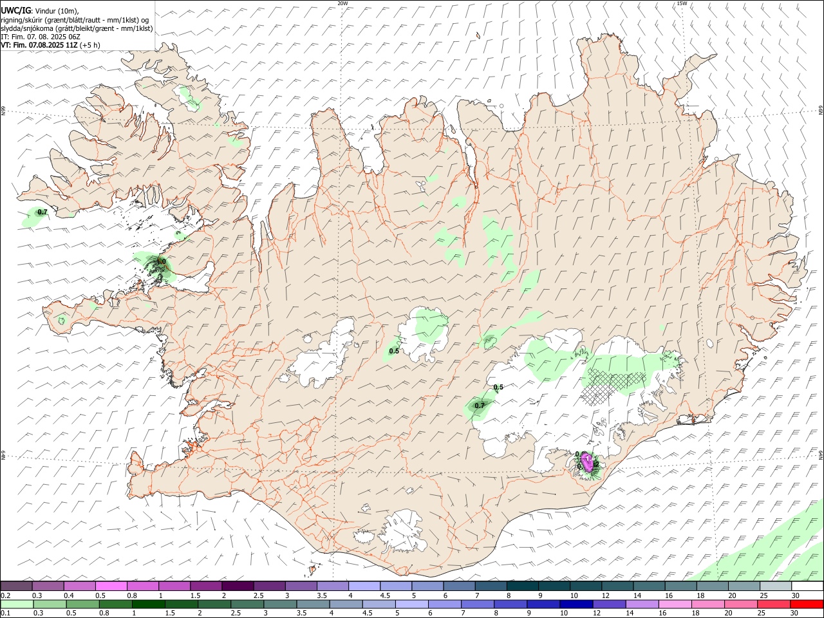Click the '20W' longitude label
This screenshot has height=618, width=824.
pos(342,3)
